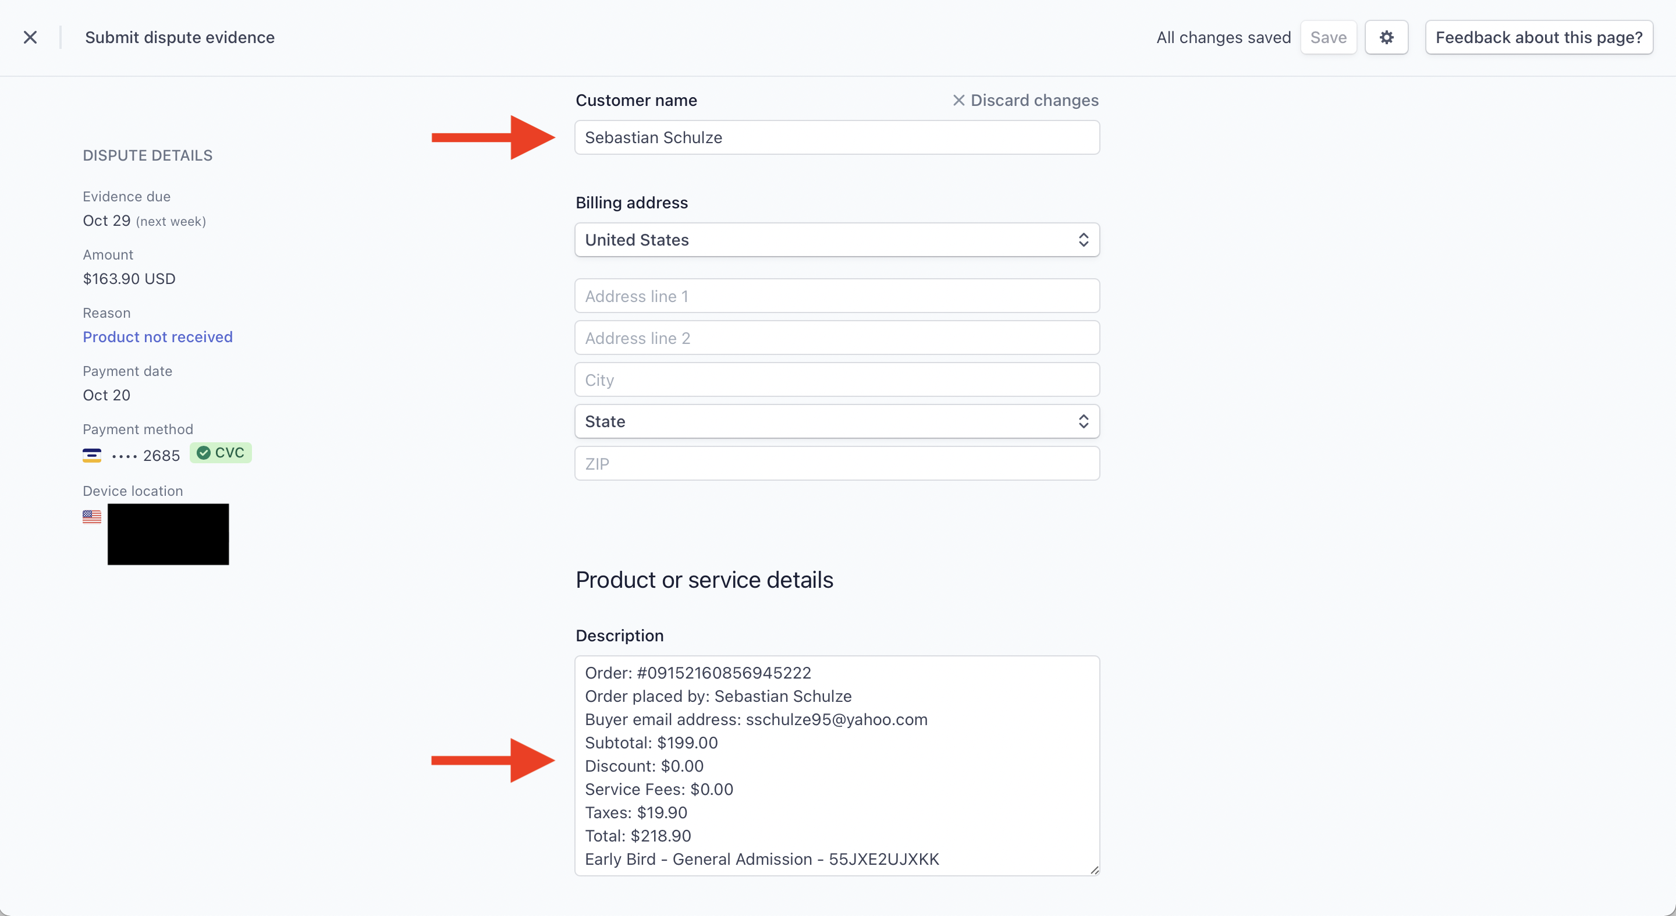Click the card brand icon under Payment method
This screenshot has width=1676, height=916.
(91, 456)
